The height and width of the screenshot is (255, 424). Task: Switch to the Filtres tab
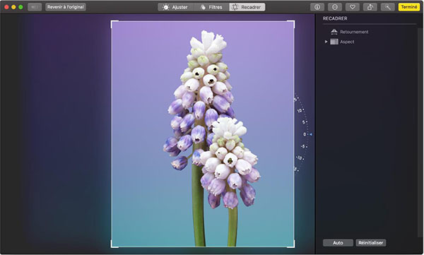[x=211, y=7]
